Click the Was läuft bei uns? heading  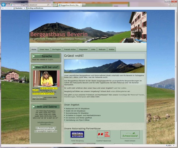click(47, 67)
